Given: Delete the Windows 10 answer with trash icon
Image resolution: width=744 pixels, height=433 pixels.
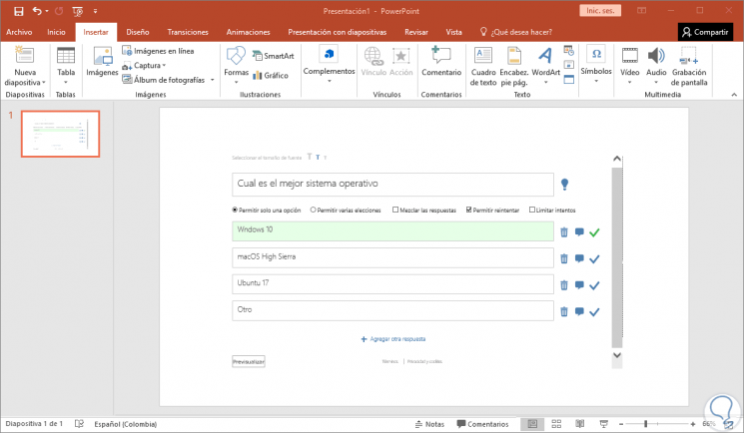Looking at the screenshot, I should [x=563, y=232].
